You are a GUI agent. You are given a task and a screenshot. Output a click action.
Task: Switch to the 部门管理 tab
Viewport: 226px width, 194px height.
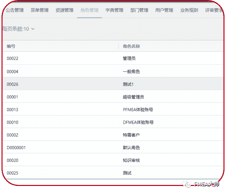139,10
